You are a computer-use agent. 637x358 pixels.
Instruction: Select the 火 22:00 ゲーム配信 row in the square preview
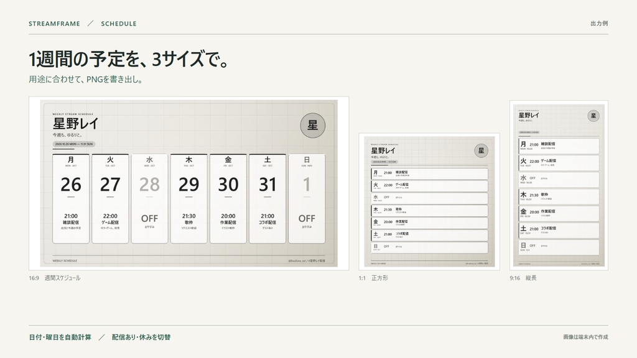point(429,186)
